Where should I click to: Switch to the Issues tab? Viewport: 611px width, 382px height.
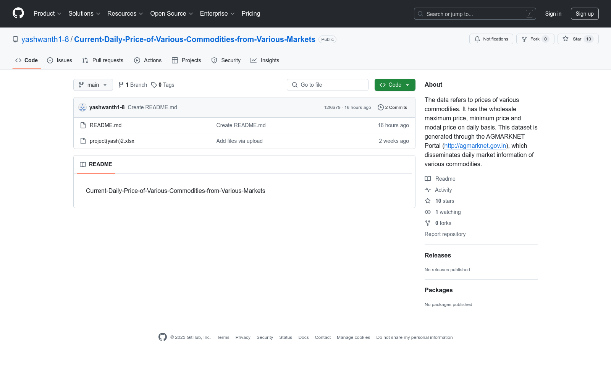(60, 60)
